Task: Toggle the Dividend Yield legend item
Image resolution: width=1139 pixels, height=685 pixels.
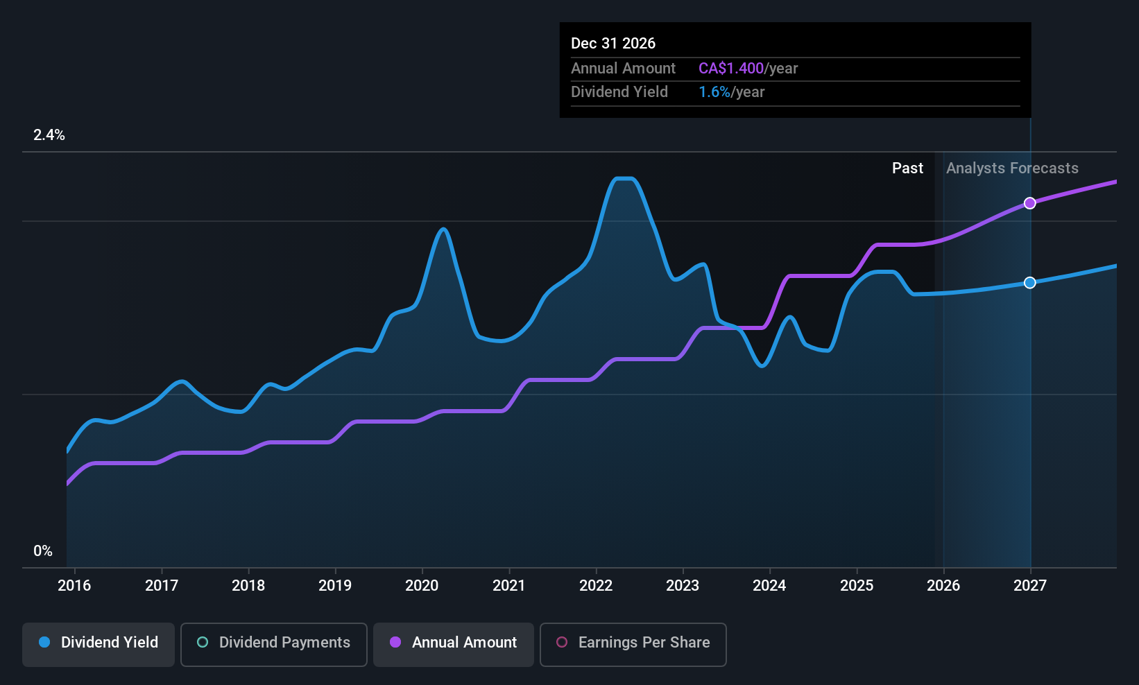Action: coord(98,644)
